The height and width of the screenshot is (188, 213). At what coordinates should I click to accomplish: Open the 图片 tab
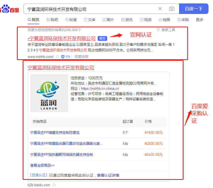108,20
